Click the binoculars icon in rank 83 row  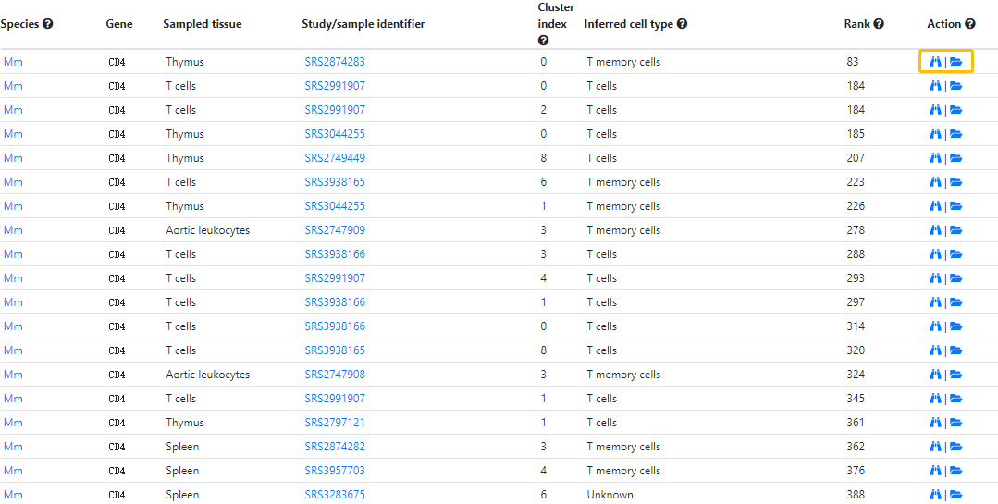click(935, 62)
